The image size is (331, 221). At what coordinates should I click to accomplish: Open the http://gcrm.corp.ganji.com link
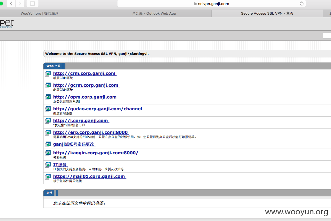click(86, 85)
